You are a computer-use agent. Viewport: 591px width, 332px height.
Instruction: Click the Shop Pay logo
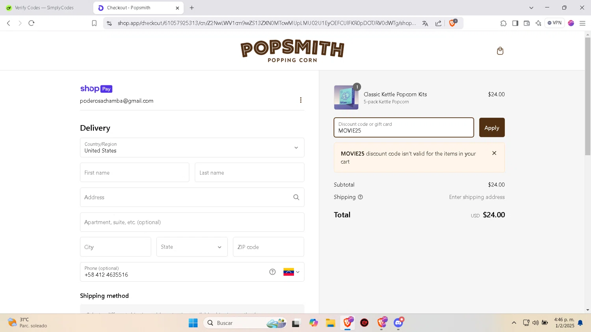[96, 89]
